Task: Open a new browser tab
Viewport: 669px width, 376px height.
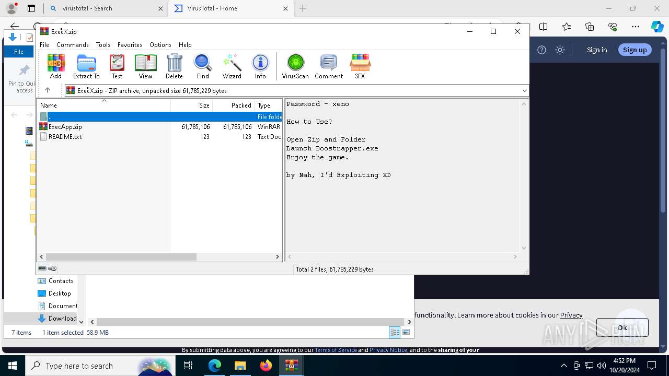Action: [303, 8]
